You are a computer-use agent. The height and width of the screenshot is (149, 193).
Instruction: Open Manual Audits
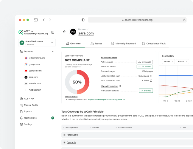pos(29,105)
